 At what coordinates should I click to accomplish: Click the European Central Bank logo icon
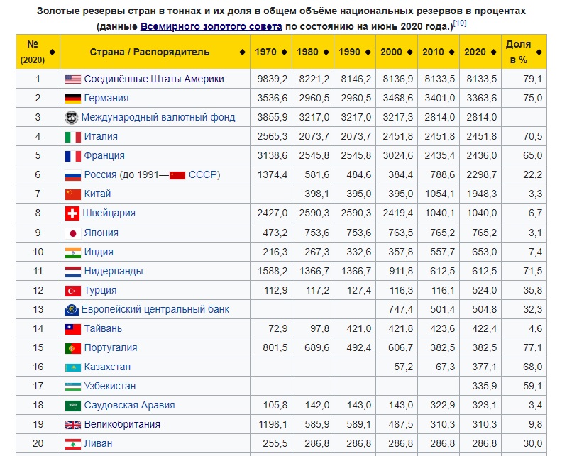(x=72, y=310)
